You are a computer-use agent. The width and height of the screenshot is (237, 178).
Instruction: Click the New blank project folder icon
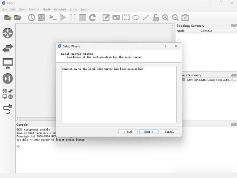[x=8, y=17]
